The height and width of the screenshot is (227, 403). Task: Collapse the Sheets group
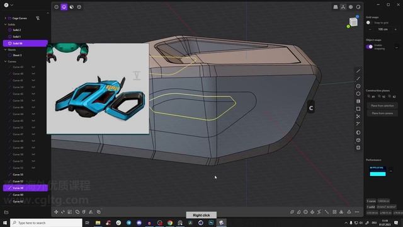(x=6, y=49)
